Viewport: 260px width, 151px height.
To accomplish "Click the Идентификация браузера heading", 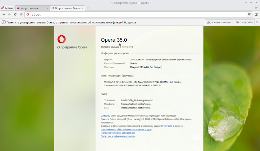I will 117,76.
